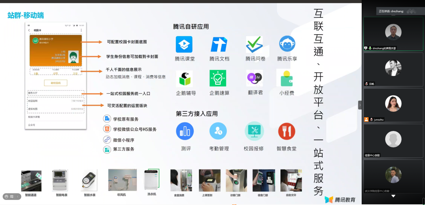425x205 pixels.
Task: Click the 企鹅速算 lightbulb icon
Action: coord(218,78)
